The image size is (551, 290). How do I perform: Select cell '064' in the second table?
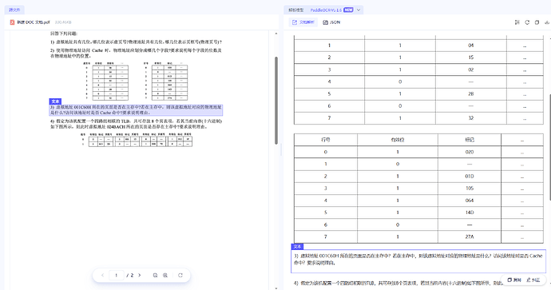pos(470,201)
